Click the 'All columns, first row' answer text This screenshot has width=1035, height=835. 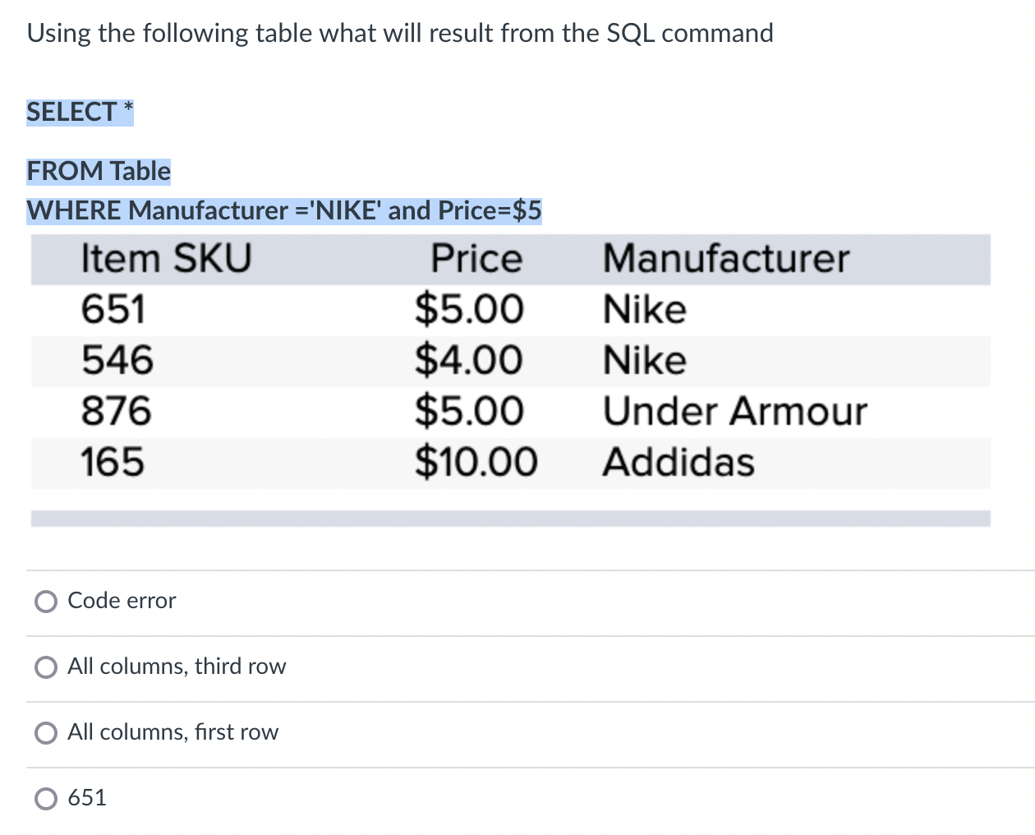point(172,732)
